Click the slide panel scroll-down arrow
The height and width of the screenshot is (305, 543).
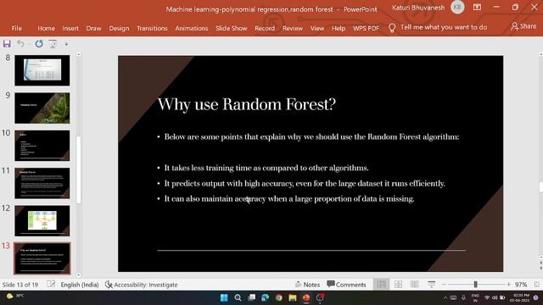coord(79,275)
